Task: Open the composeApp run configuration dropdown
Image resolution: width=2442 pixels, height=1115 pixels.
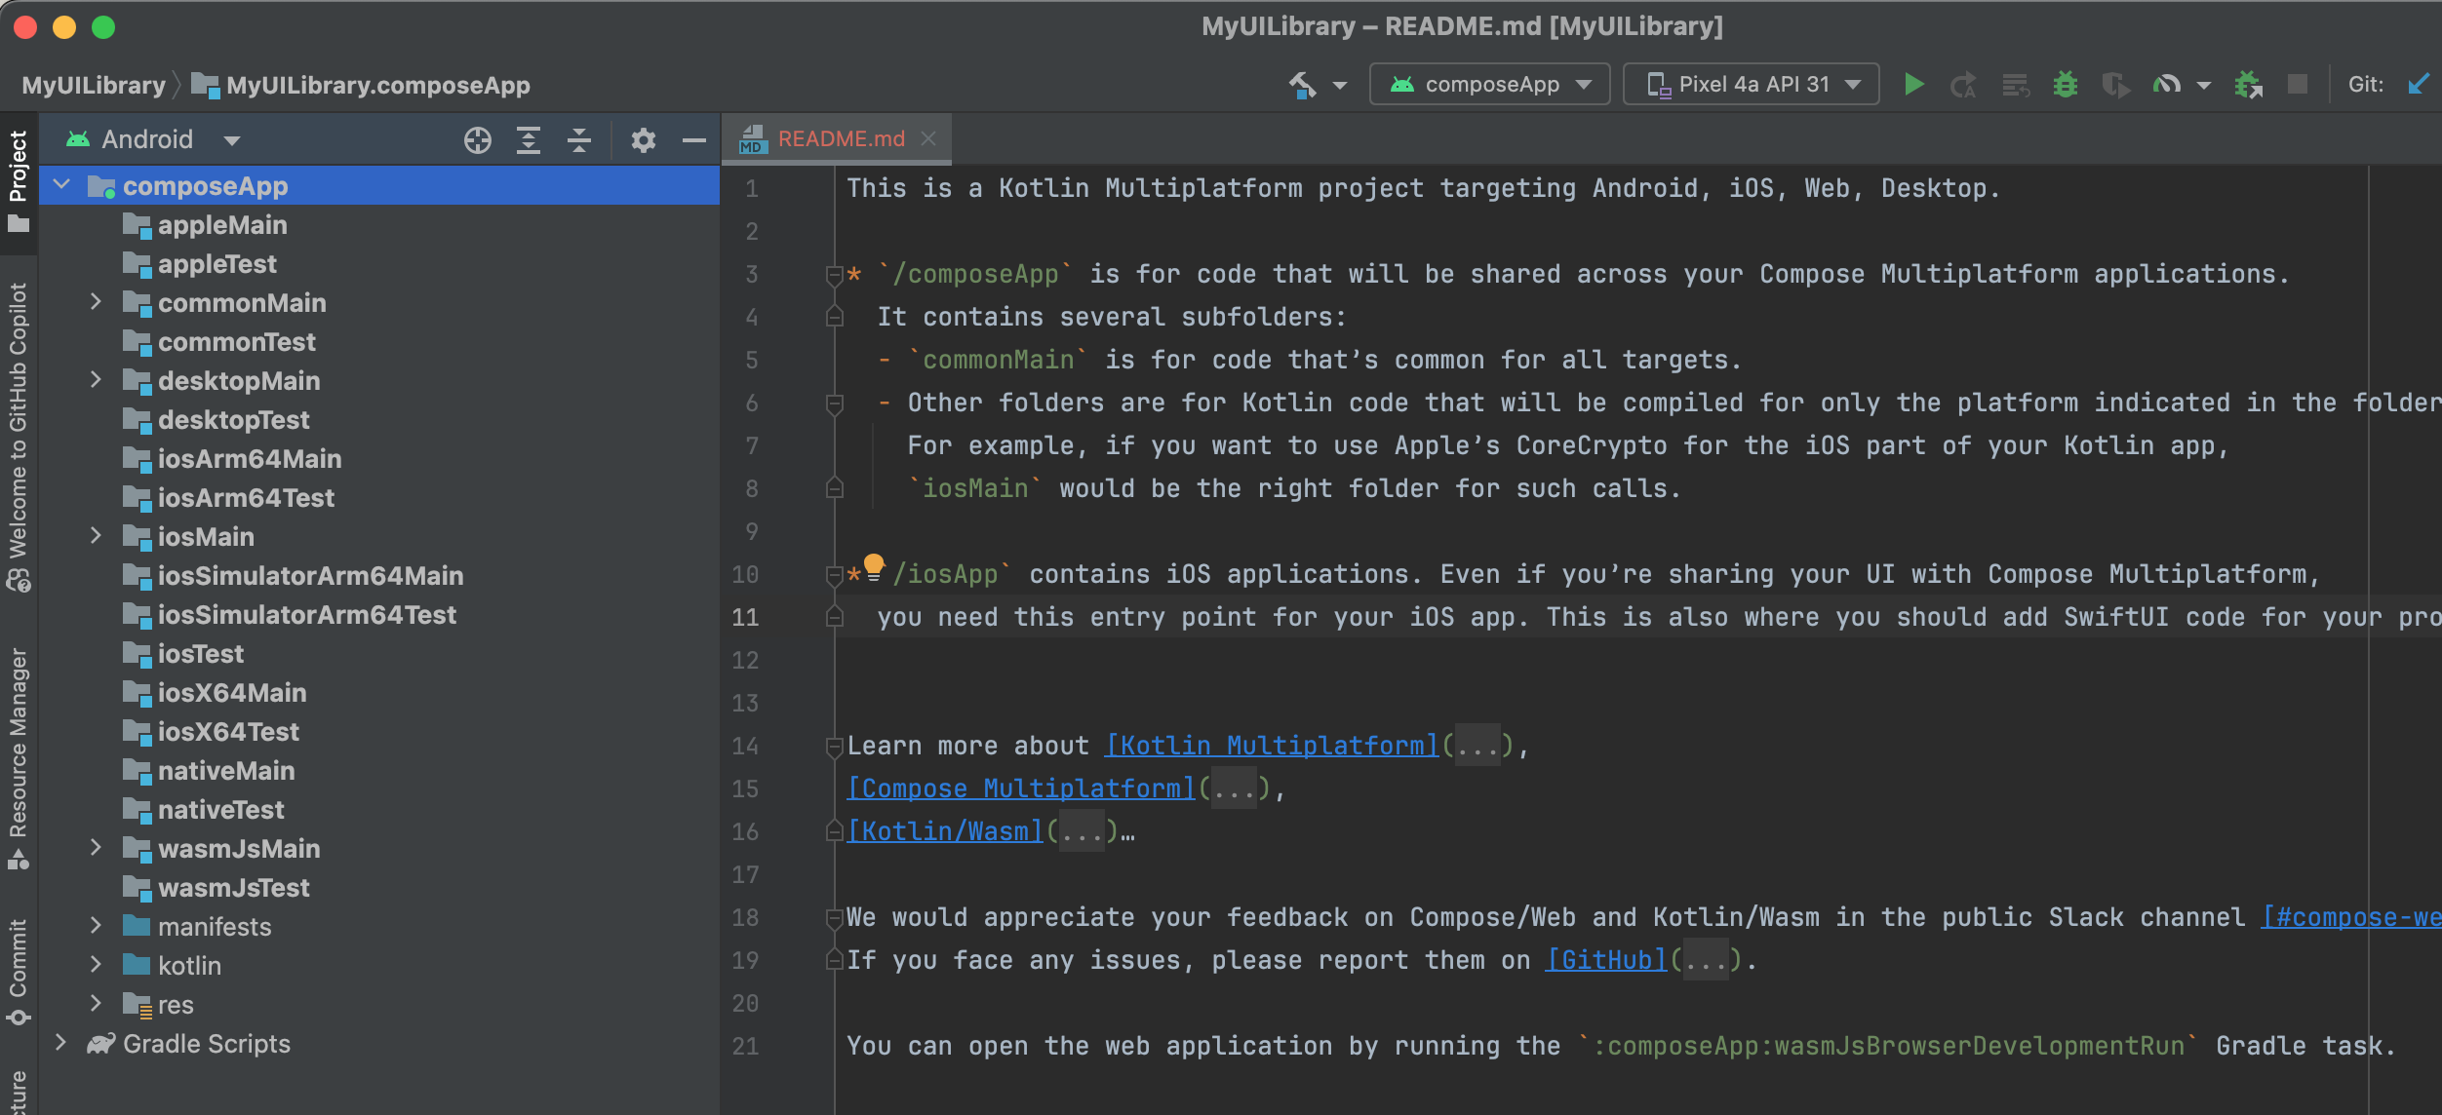Action: pyautogui.click(x=1489, y=85)
